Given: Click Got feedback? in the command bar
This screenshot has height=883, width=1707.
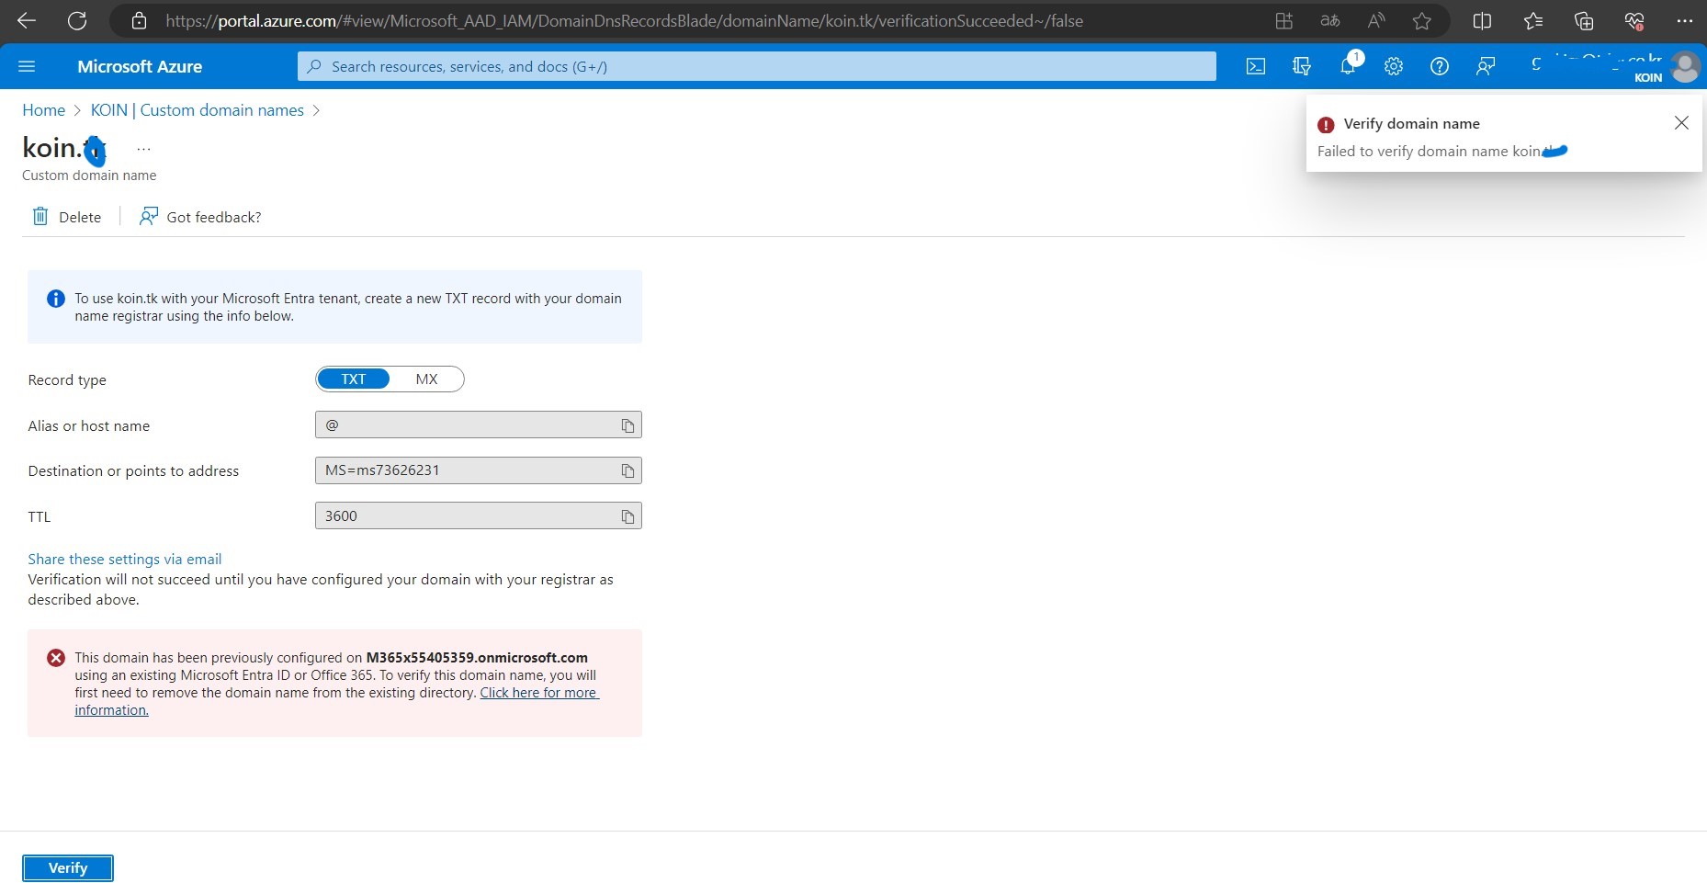Looking at the screenshot, I should [200, 217].
